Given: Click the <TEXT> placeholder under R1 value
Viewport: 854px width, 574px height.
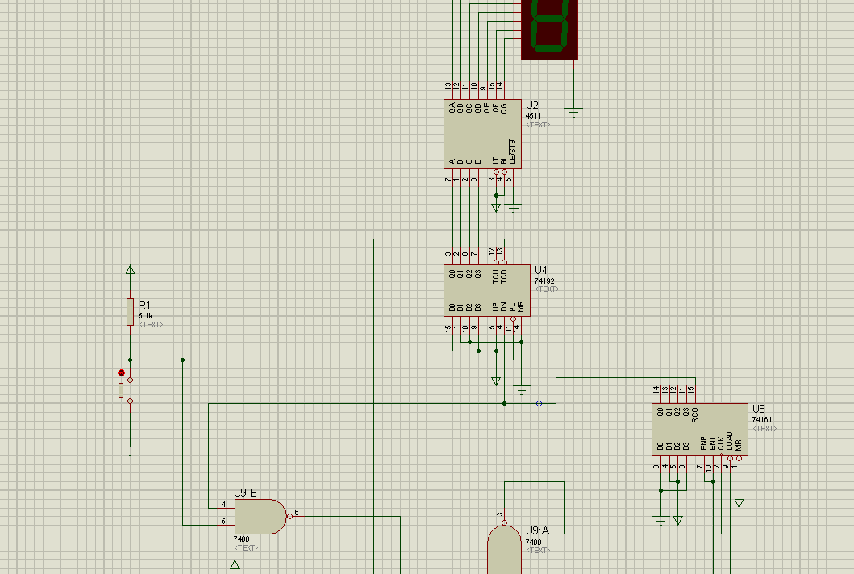Looking at the screenshot, I should coord(151,325).
